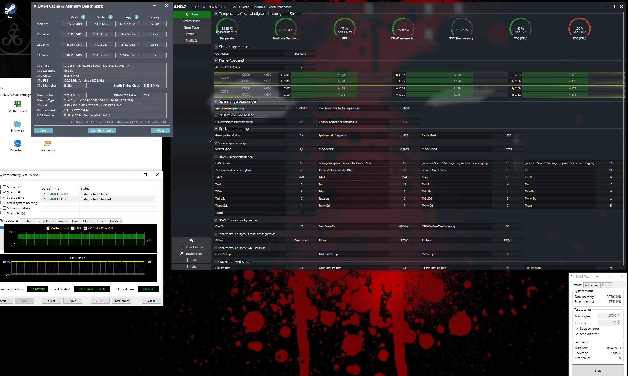
Task: Click the TDC (CPU) gauge
Action: 521,29
